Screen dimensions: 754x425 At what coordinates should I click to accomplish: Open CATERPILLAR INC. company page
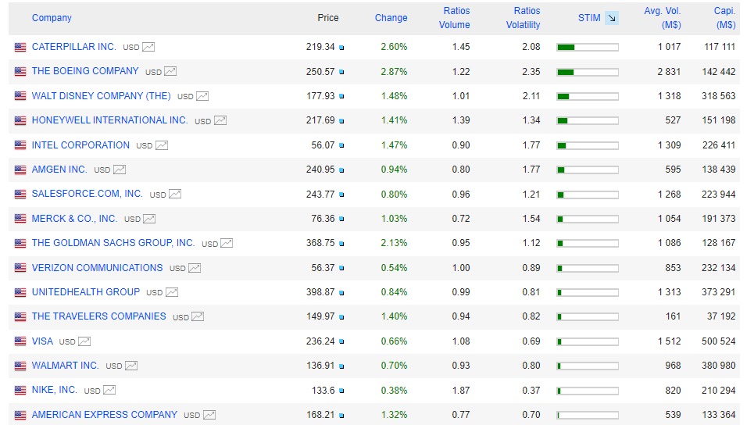tap(73, 47)
